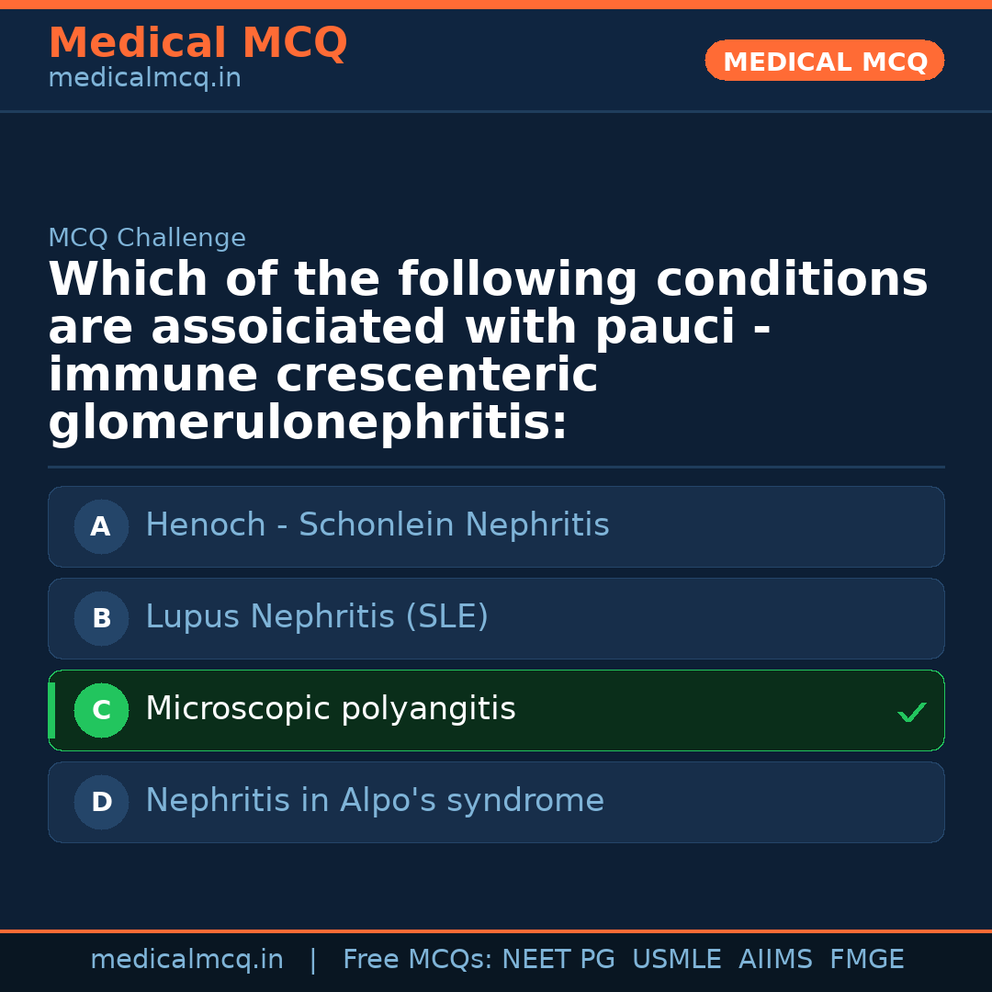Choose the Henoch - Schonlein Nephritis answer text
This screenshot has width=992, height=992.
tap(377, 525)
